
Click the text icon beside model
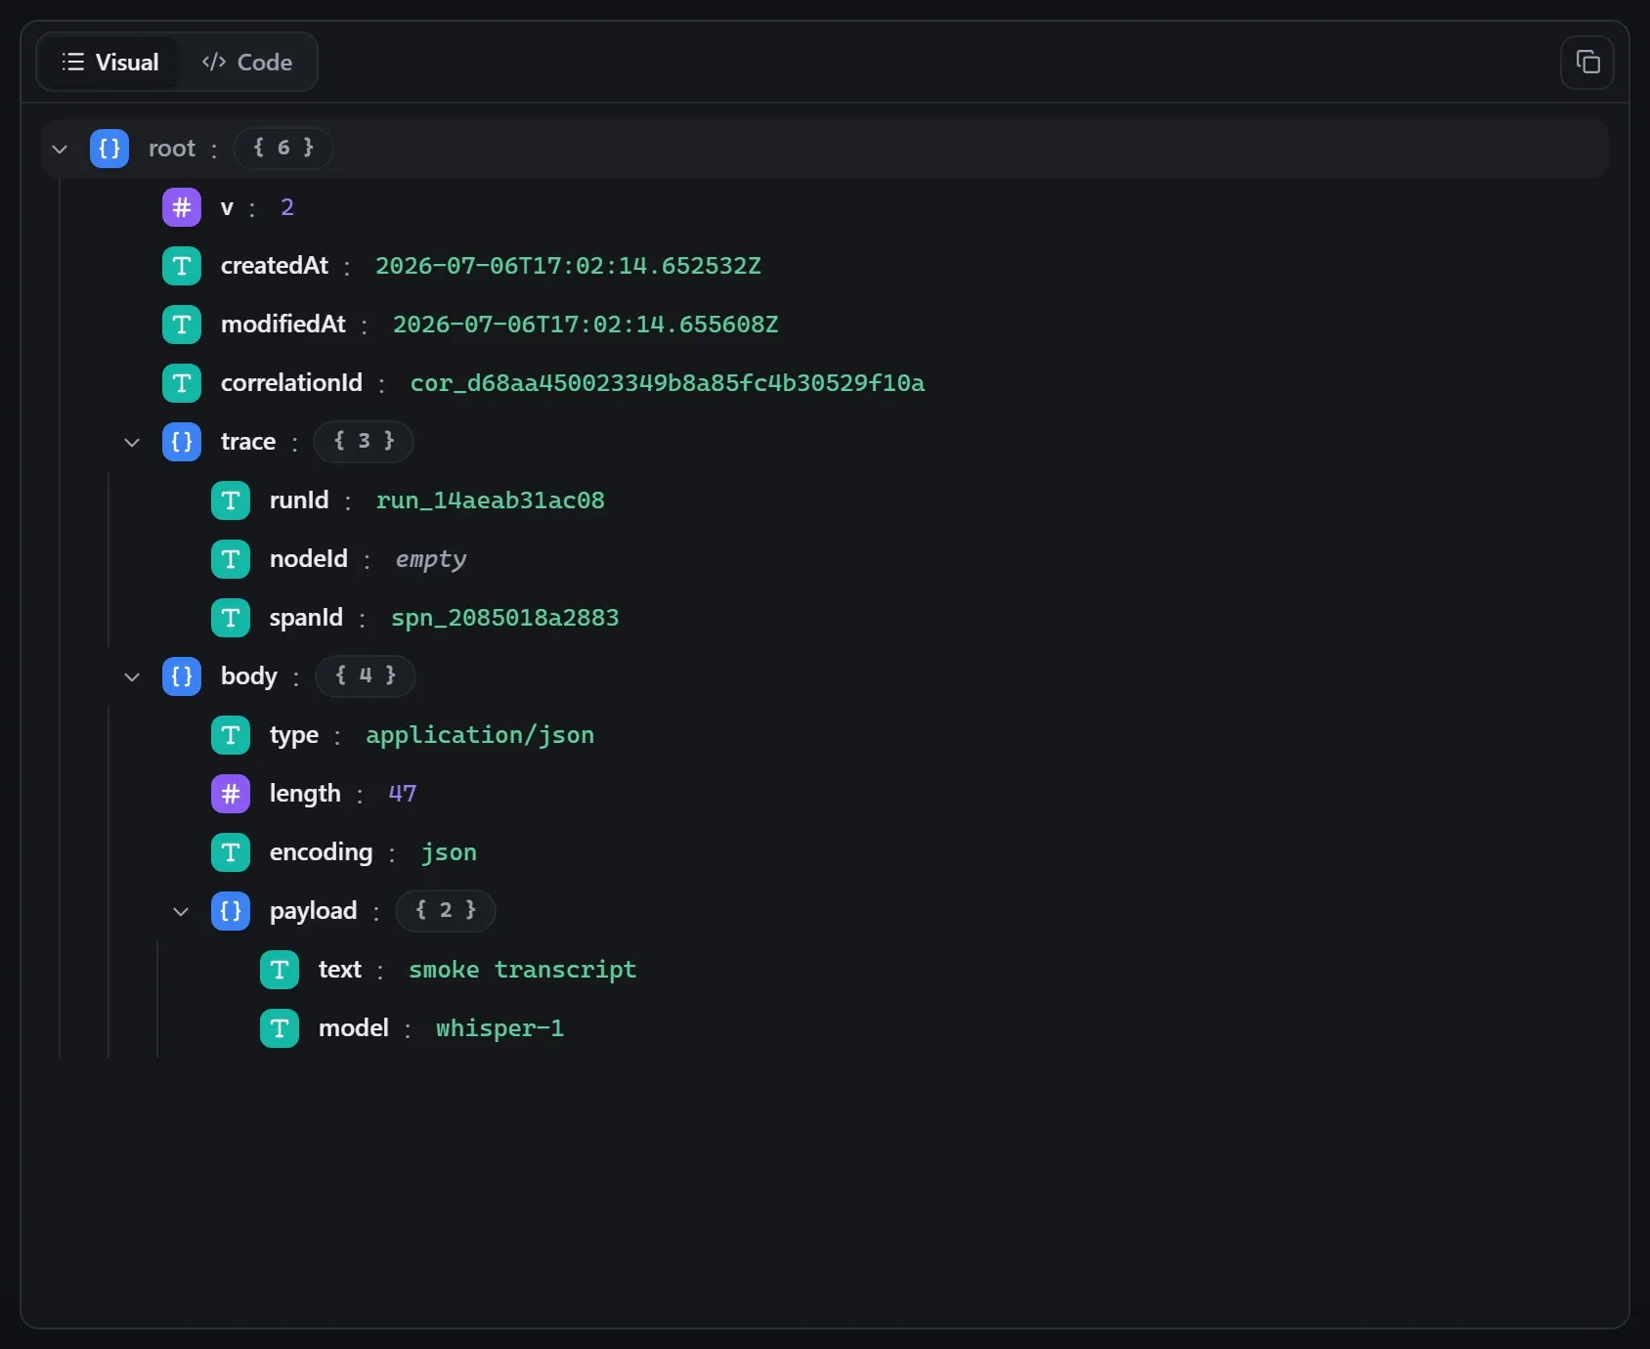280,1028
